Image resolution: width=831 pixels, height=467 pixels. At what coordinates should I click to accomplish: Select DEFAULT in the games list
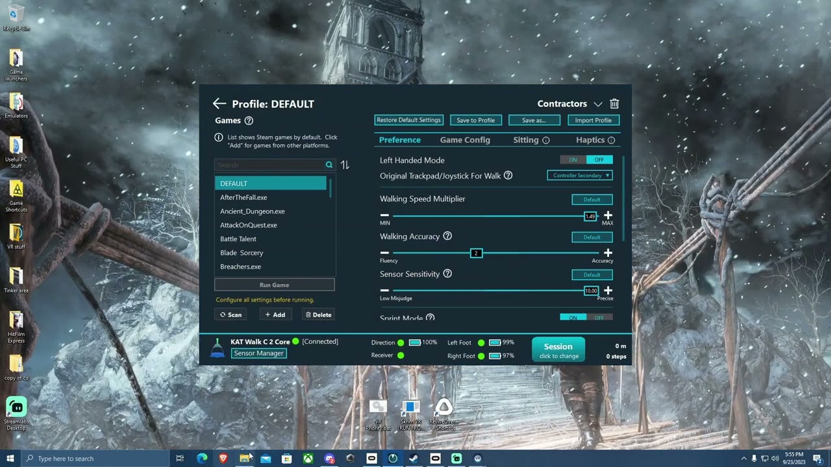[x=271, y=184]
